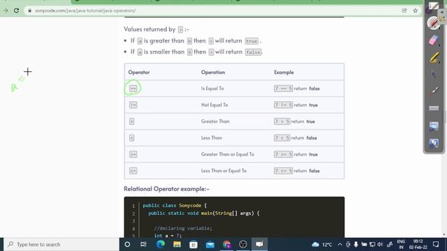Select the line drawing annotation tool
The height and width of the screenshot is (251, 447).
click(x=434, y=91)
